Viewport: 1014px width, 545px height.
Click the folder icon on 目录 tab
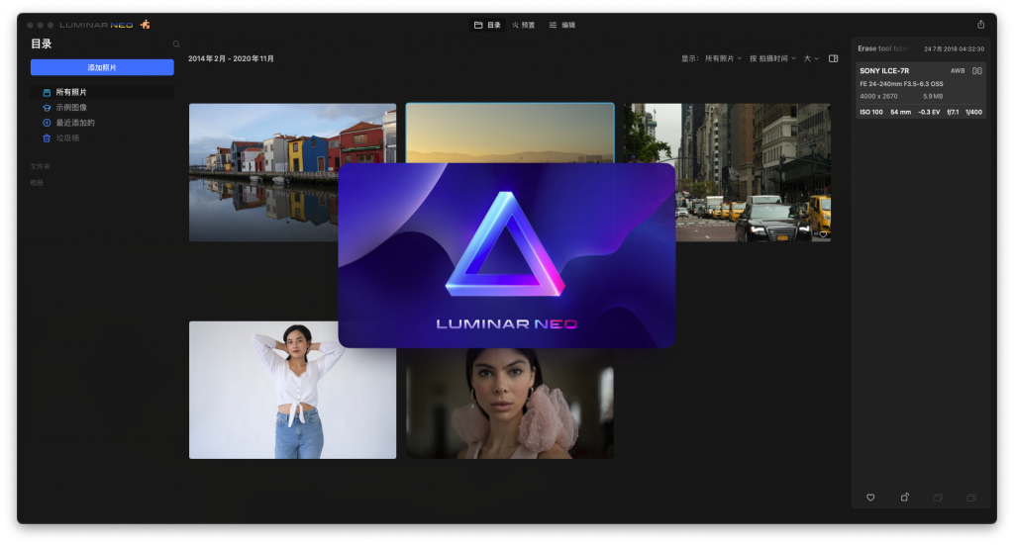click(478, 25)
